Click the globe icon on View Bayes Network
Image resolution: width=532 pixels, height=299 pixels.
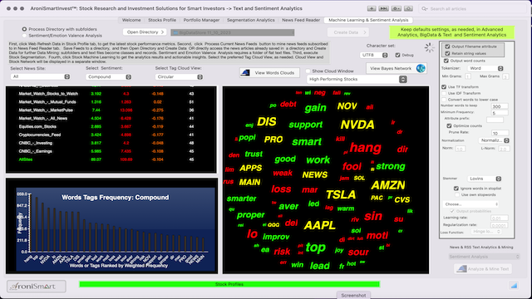[421, 68]
